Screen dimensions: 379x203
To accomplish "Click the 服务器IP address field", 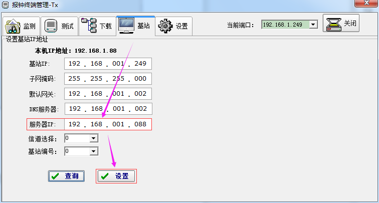I will (x=108, y=124).
